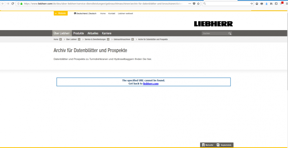The width and height of the screenshot is (288, 148).
Task: Bookmark this page with the star
Action: coord(198,4)
